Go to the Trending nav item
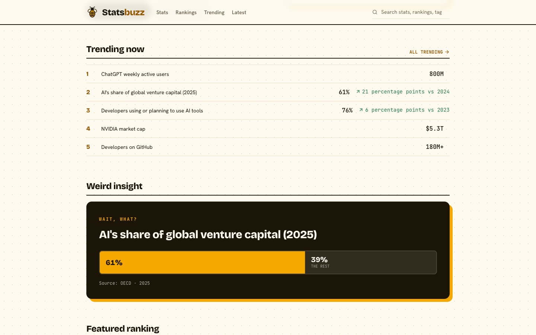The image size is (536, 335). 214,12
